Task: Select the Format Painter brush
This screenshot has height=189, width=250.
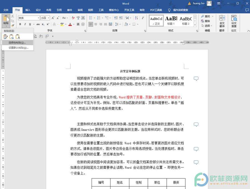Action: click(12, 25)
